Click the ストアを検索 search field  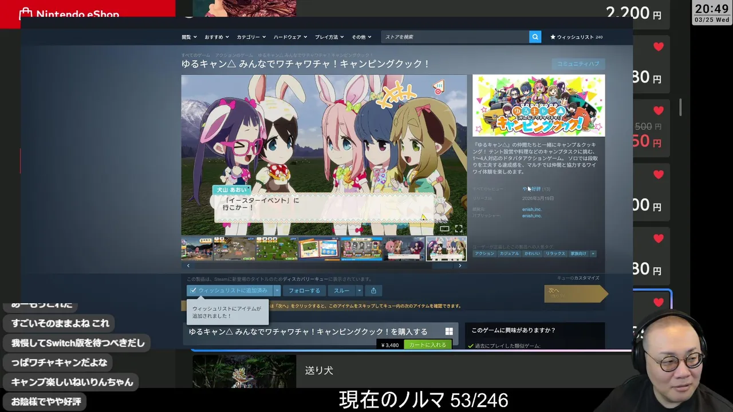455,37
